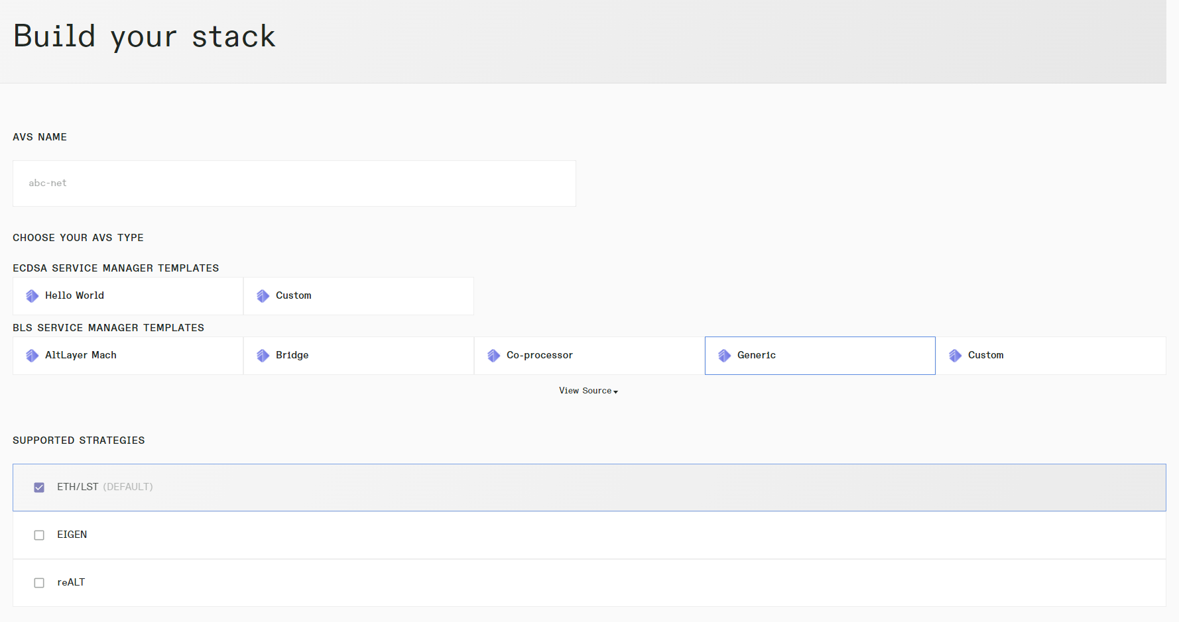
Task: Select the Hello World template label
Action: click(x=74, y=295)
